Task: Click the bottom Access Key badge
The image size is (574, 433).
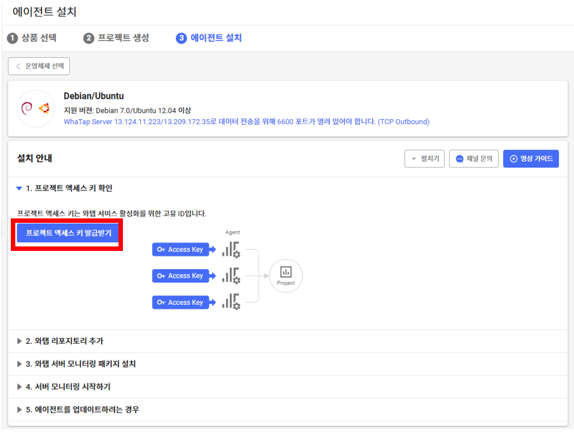Action: coord(180,302)
